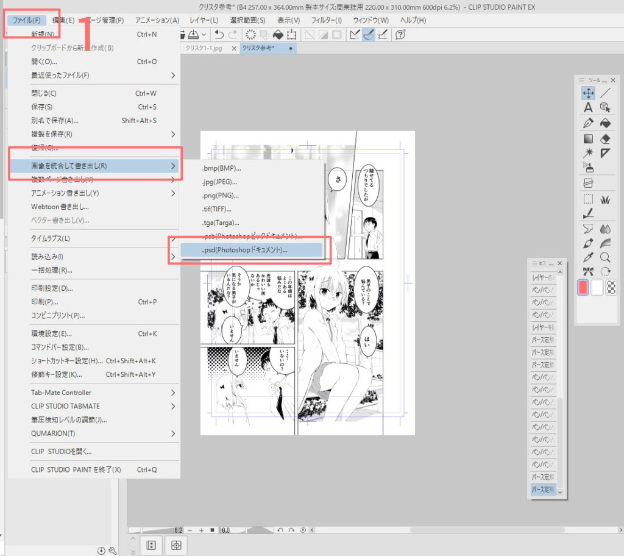
Task: Expand the Save Duplicate (複製を保存) submenu
Action: click(172, 134)
